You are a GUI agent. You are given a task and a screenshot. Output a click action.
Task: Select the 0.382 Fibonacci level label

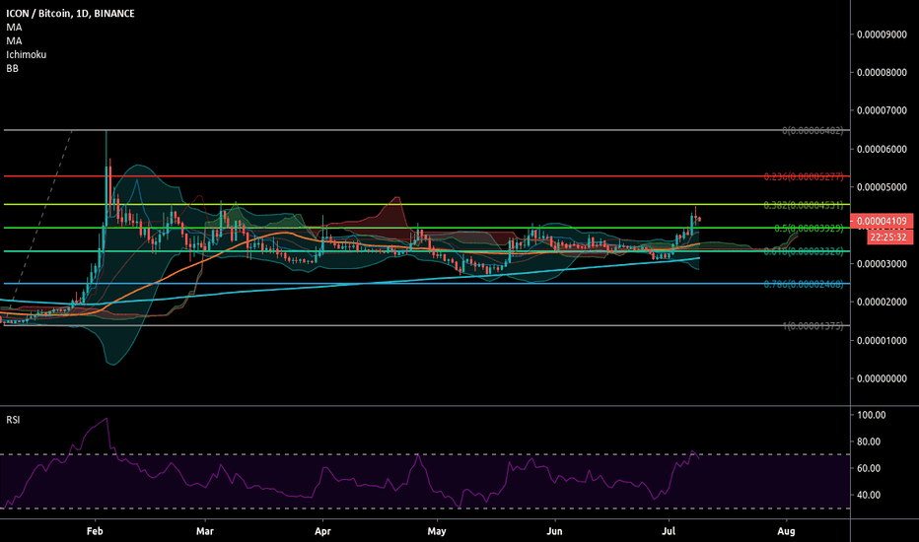point(803,205)
